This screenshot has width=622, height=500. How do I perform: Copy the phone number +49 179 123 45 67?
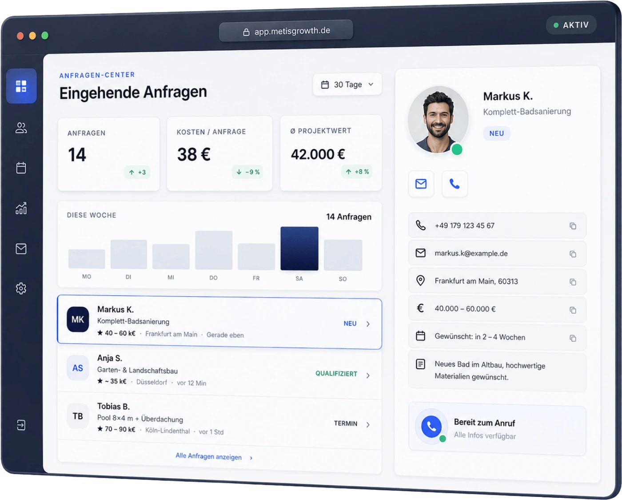[x=573, y=226]
